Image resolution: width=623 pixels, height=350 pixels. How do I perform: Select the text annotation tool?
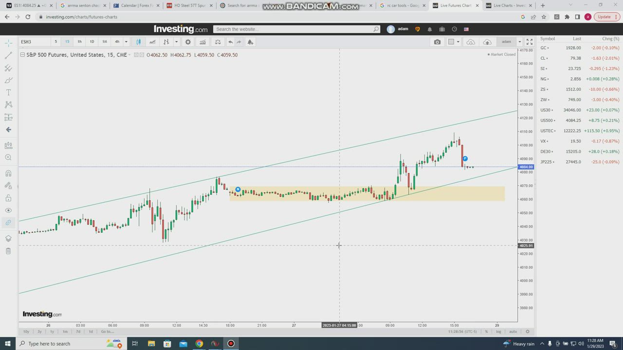click(x=8, y=92)
